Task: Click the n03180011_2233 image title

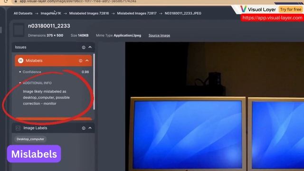Action: tap(49, 26)
